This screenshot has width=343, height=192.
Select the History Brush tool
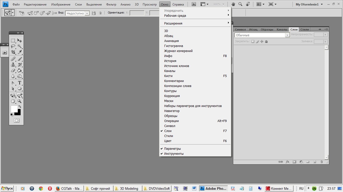click(x=20, y=65)
